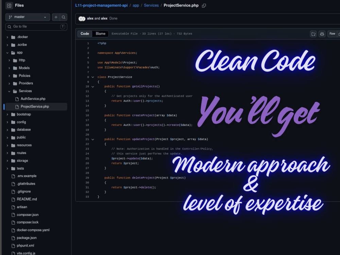The height and width of the screenshot is (255, 340).
Task: Click the add file plus icon
Action: click(x=56, y=17)
